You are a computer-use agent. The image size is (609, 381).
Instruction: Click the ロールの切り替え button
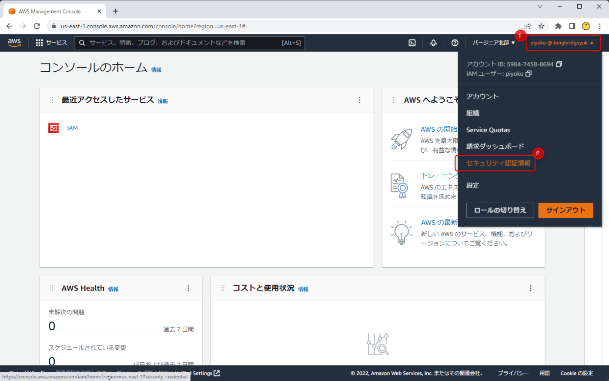(500, 210)
